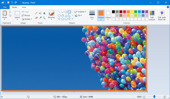Choose the Rectangle shape
This screenshot has height=99, width=170.
[69, 12]
